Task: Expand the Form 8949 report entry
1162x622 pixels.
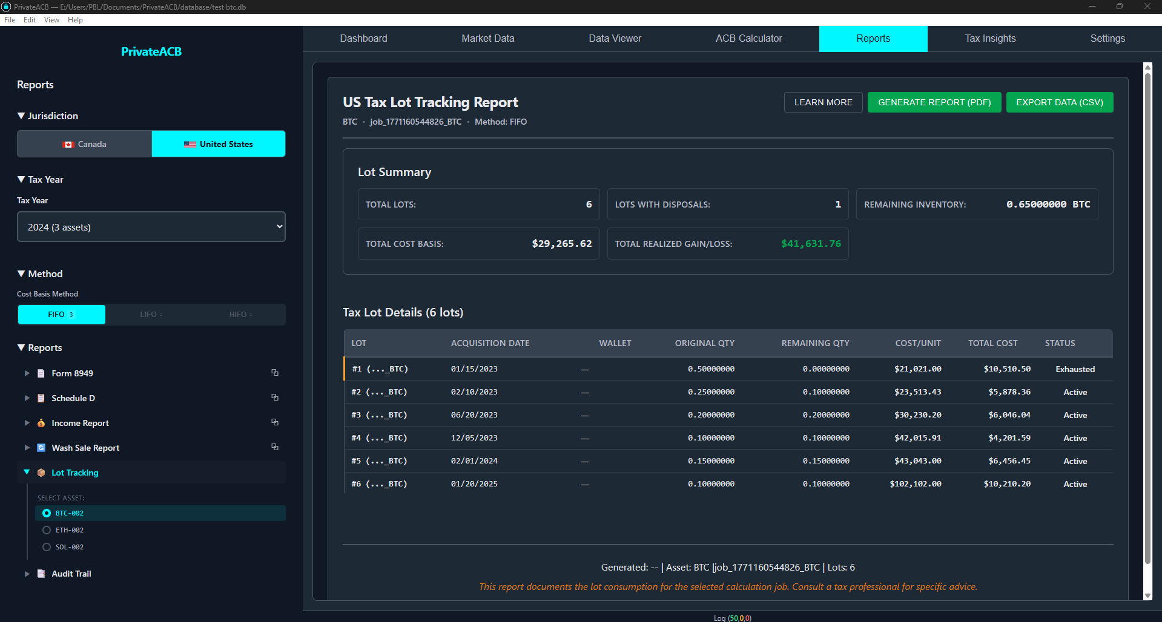Action: 26,373
